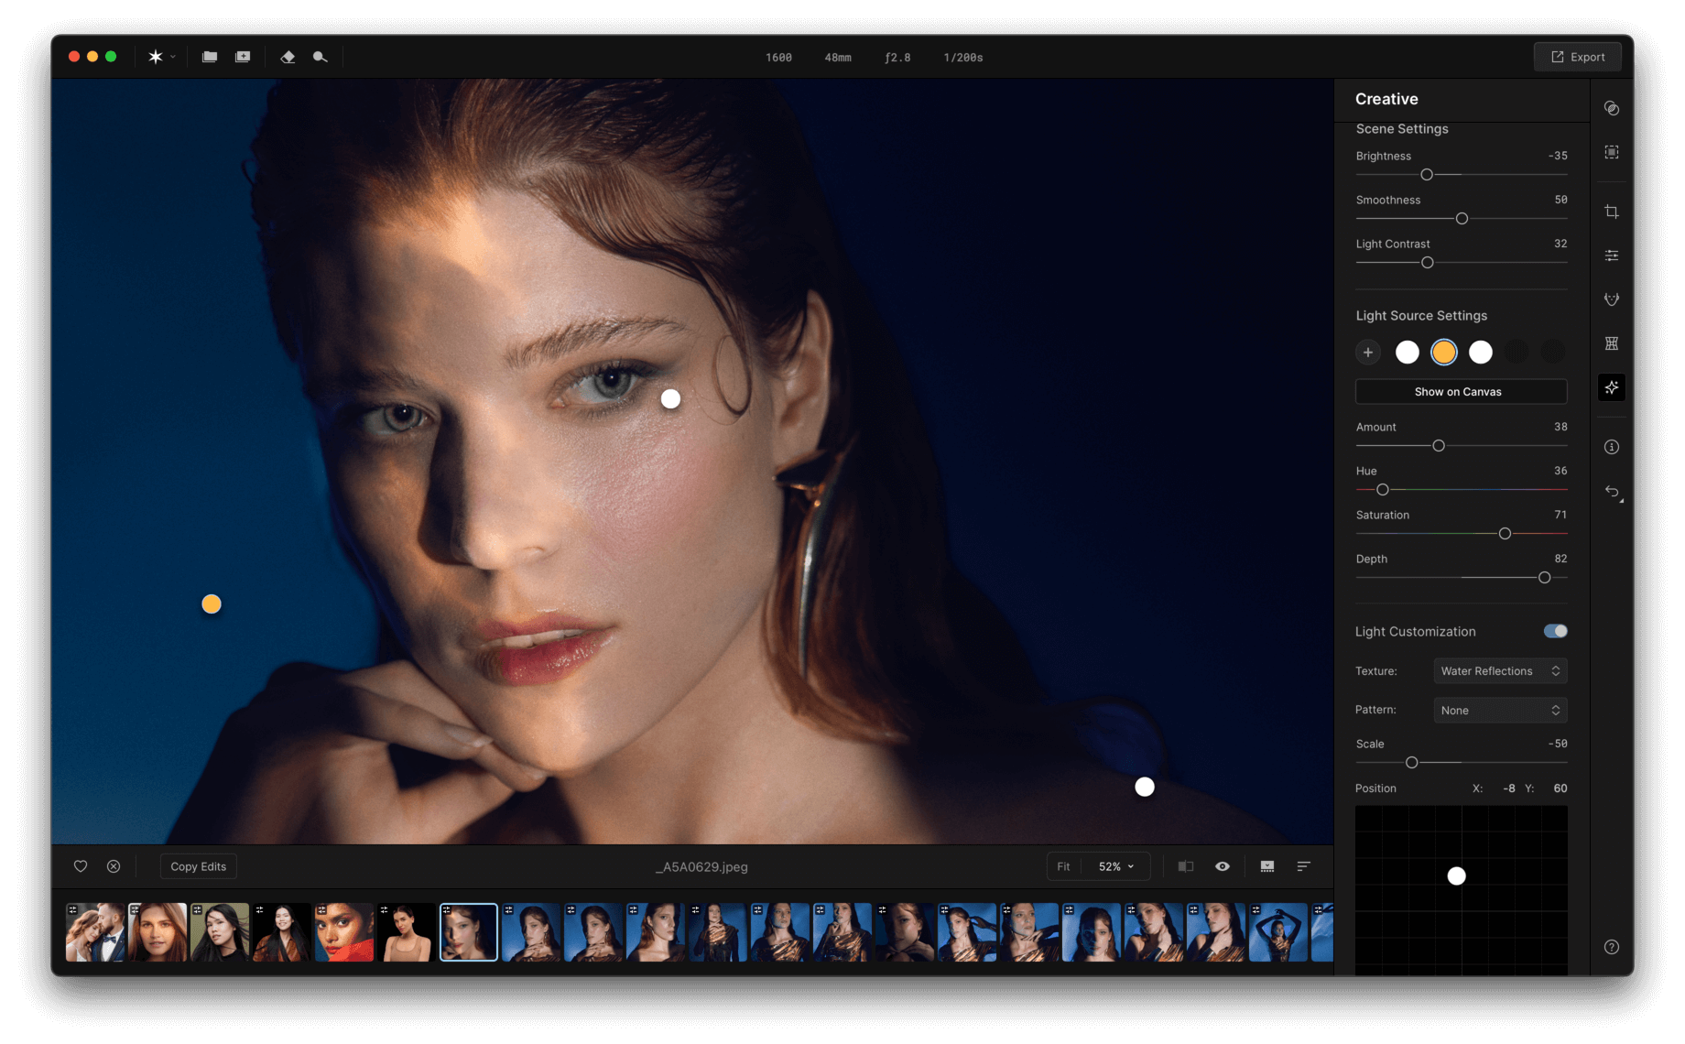
Task: Select the Crop tool in sidebar
Action: pos(1612,212)
